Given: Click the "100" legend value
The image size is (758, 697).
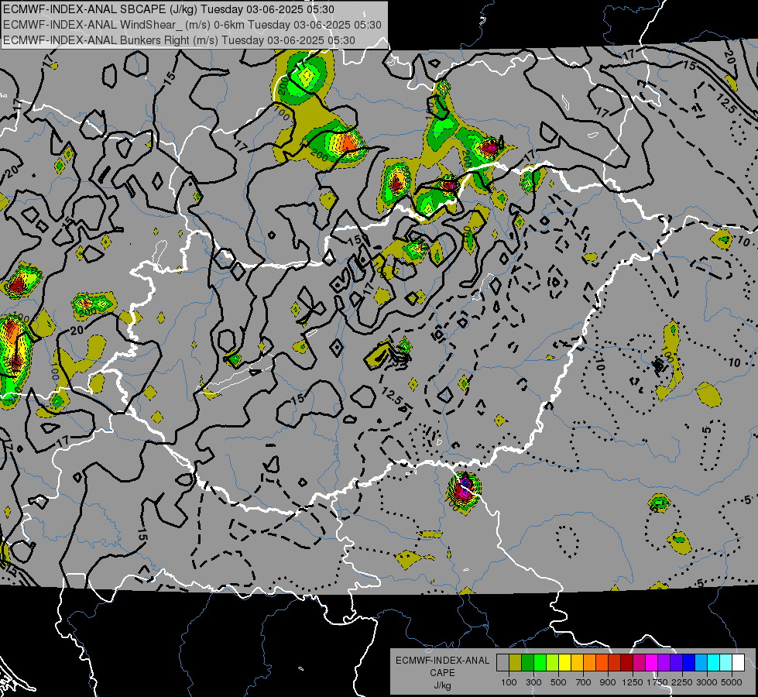Looking at the screenshot, I should 509,682.
